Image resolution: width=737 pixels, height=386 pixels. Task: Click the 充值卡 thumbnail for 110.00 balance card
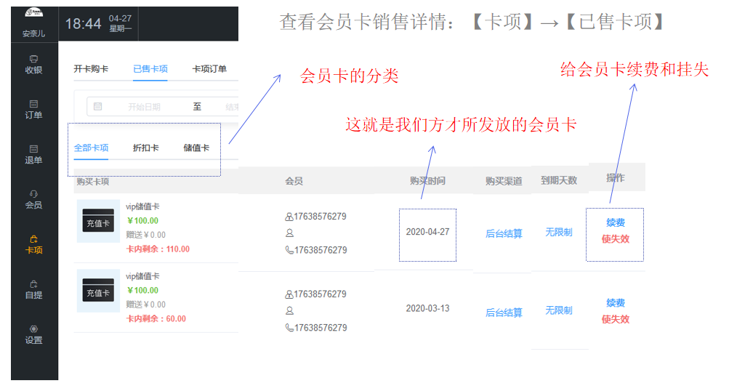click(98, 221)
